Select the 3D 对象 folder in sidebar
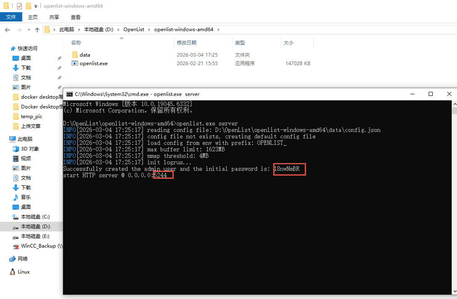The height and width of the screenshot is (299, 457). pos(30,149)
